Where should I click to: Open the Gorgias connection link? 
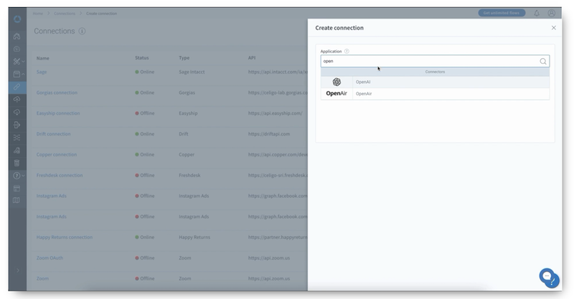coord(57,92)
